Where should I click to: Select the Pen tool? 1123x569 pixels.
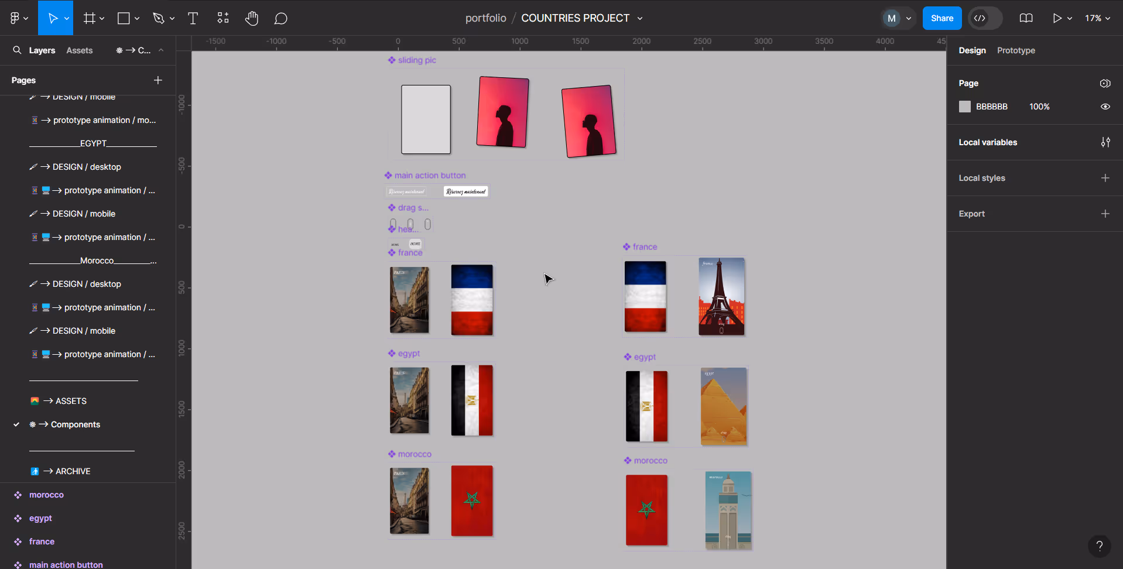158,18
